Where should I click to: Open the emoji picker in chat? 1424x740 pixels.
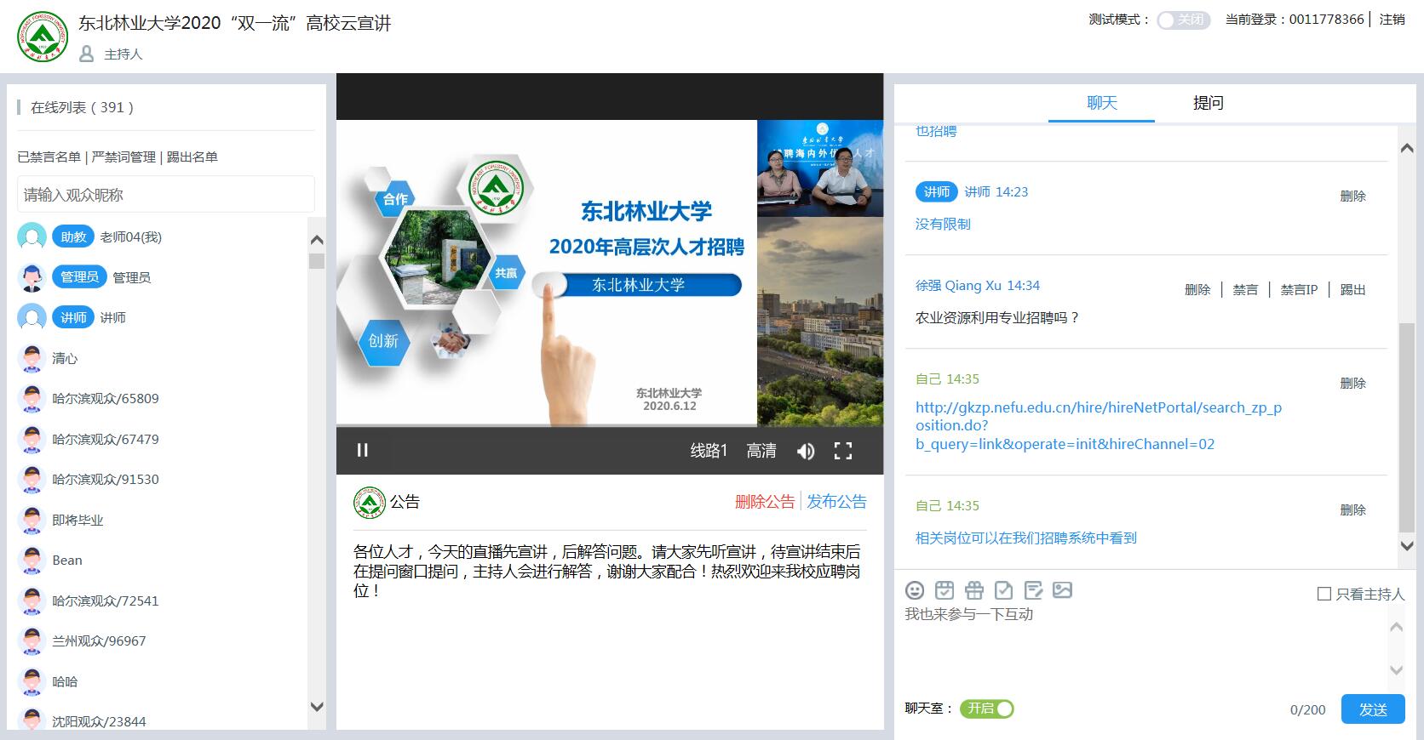click(x=915, y=590)
